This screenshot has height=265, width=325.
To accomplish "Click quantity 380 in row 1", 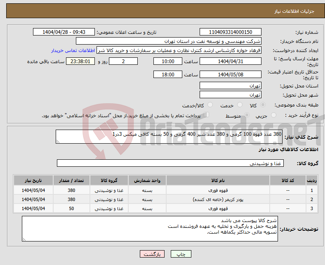I will [71, 190].
